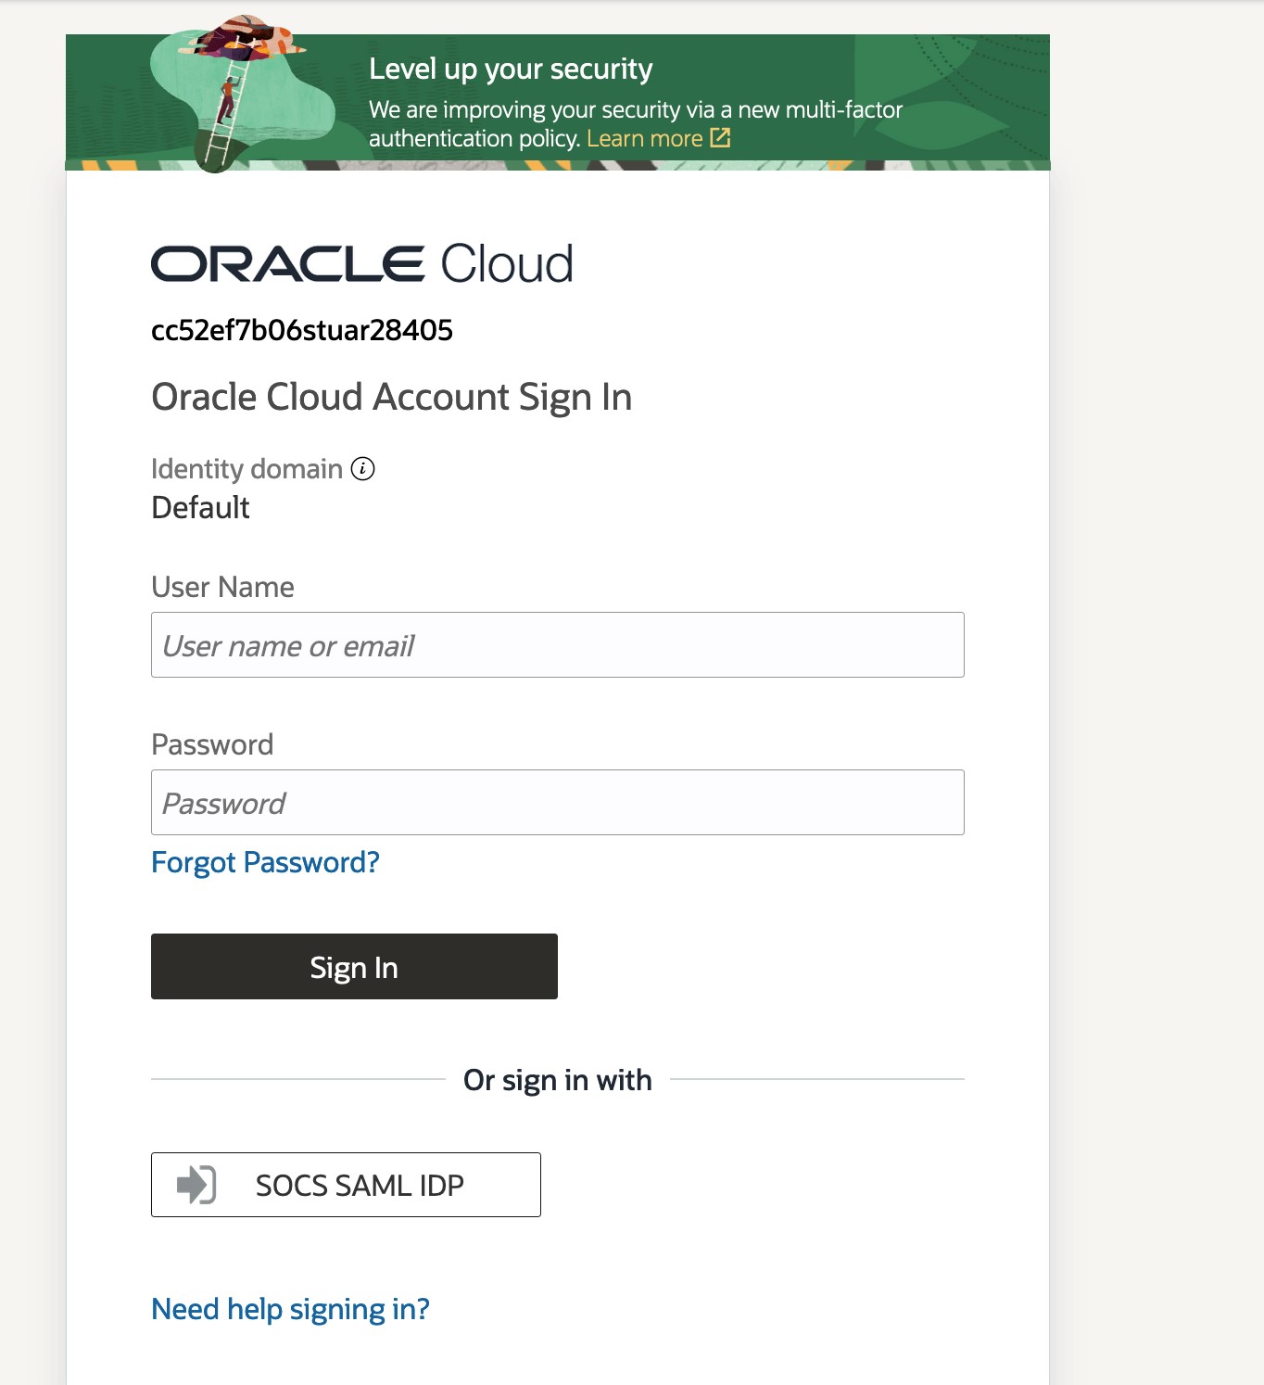Click the Identity domain info icon
This screenshot has width=1264, height=1385.
[x=363, y=469]
